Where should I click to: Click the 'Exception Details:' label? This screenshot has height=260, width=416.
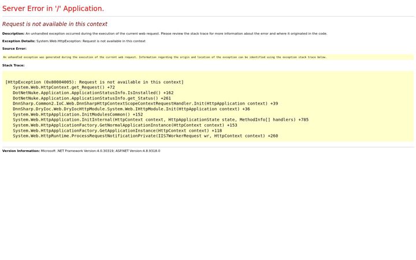[x=18, y=41]
